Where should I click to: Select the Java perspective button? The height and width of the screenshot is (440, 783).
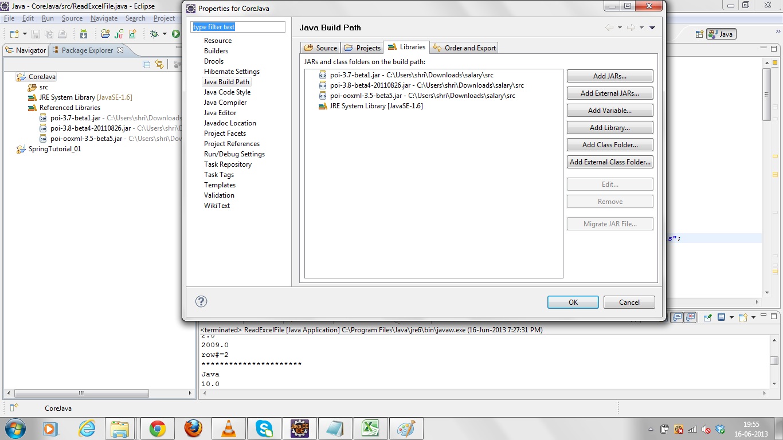tap(721, 34)
